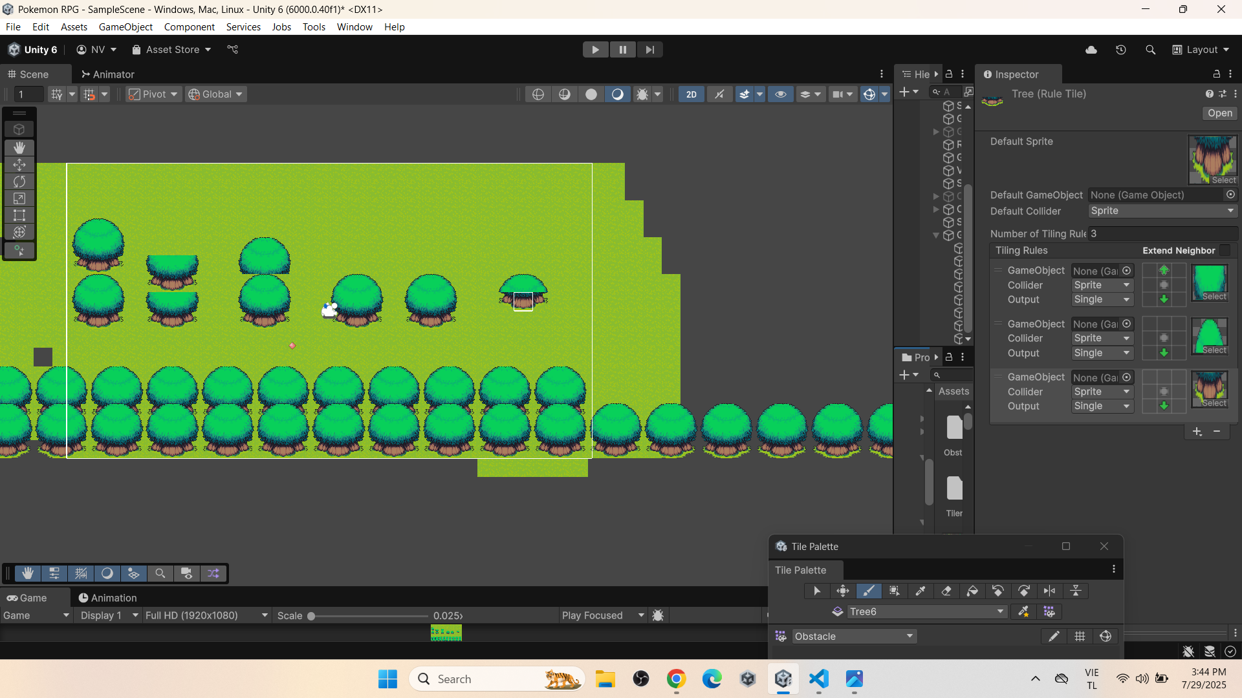
Task: Select the Eraser tool in Tile Palette
Action: (946, 591)
